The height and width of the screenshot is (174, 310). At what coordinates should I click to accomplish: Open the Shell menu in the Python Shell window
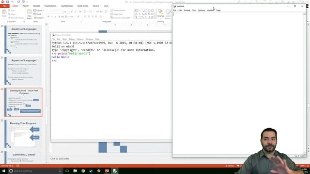coord(64,39)
